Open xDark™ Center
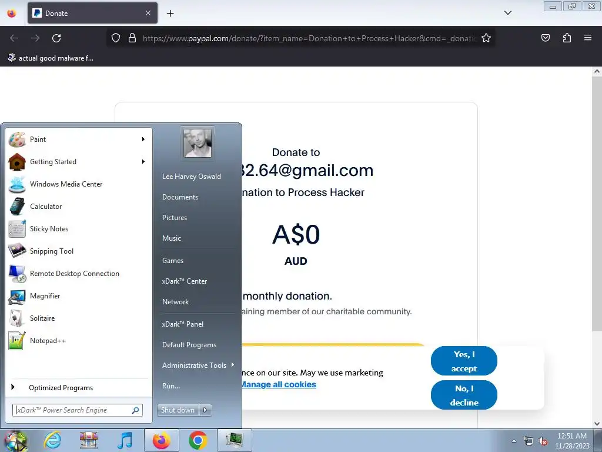The height and width of the screenshot is (452, 602). [x=184, y=281]
